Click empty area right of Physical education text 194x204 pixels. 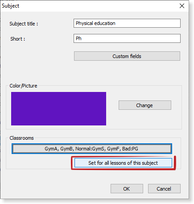tap(147, 23)
